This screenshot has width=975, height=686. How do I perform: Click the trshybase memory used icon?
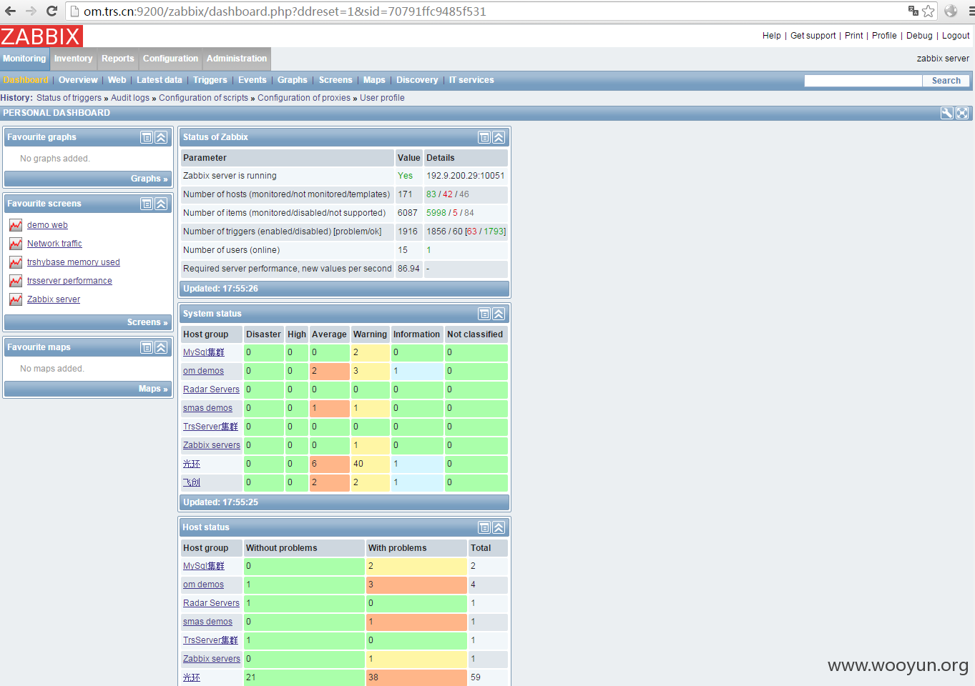click(16, 262)
